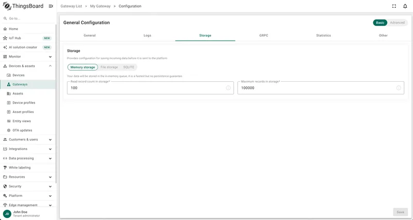
Task: Click the Devices & assets icon
Action: click(x=5, y=66)
